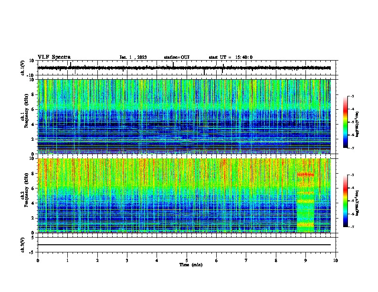
Task: Click the flat ch.3 voltage line
Action: (x=184, y=245)
